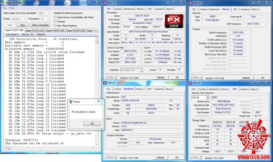273x162 pixels.
Task: Click the CPU-Z icon in the Mainboard window title bar
Action: point(105,83)
